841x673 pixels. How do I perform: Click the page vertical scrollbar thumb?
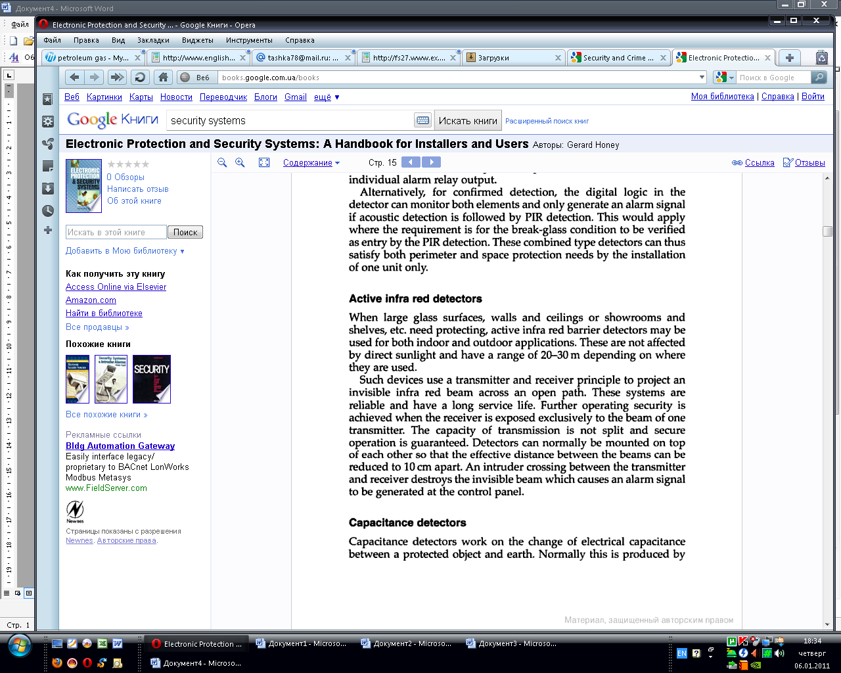tap(827, 231)
